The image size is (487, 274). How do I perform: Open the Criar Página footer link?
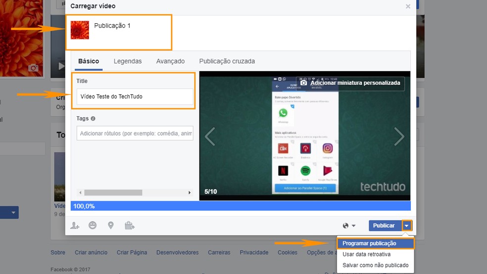(x=132, y=253)
